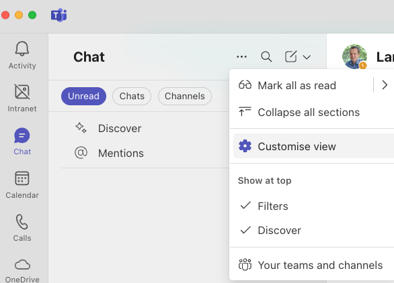Open the Calendar icon

22,178
